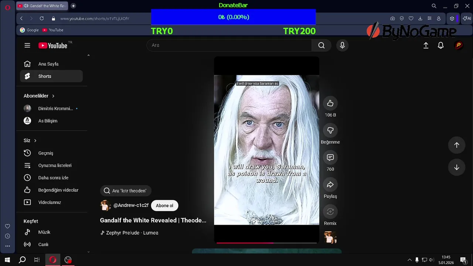This screenshot has width=473, height=266.
Task: Open YouTube notifications bell
Action: tap(440, 45)
